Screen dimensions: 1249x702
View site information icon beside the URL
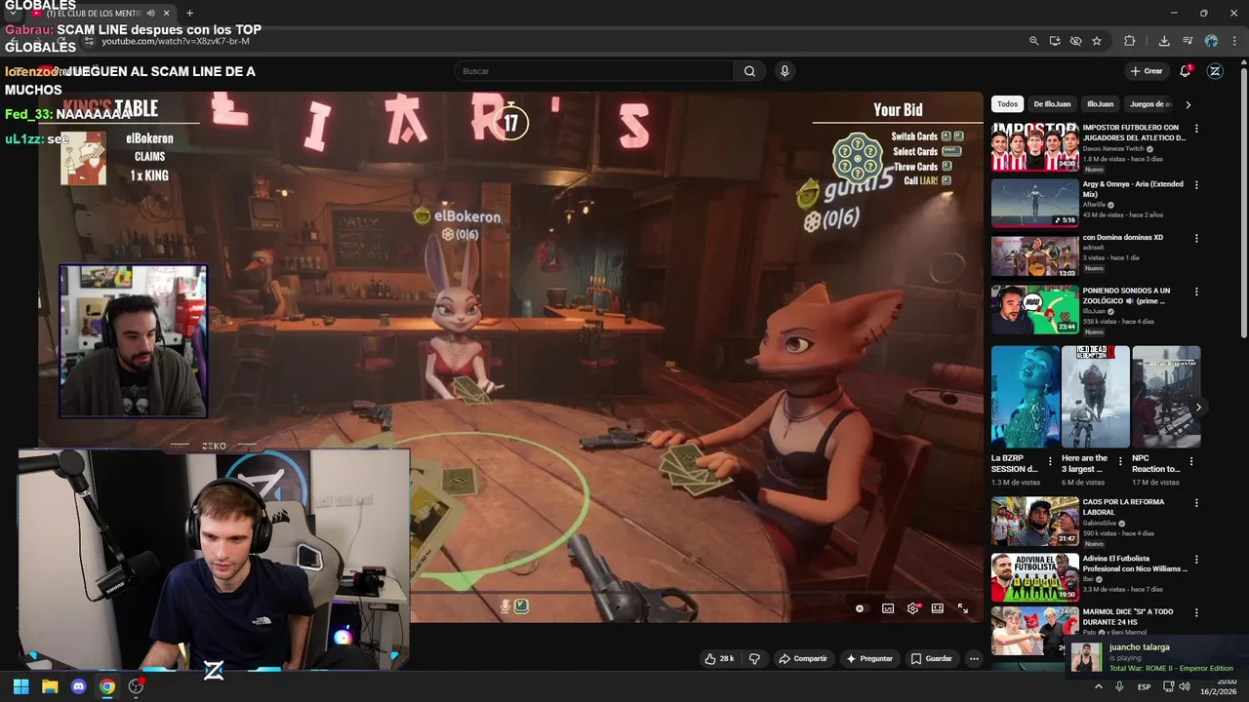pos(89,41)
